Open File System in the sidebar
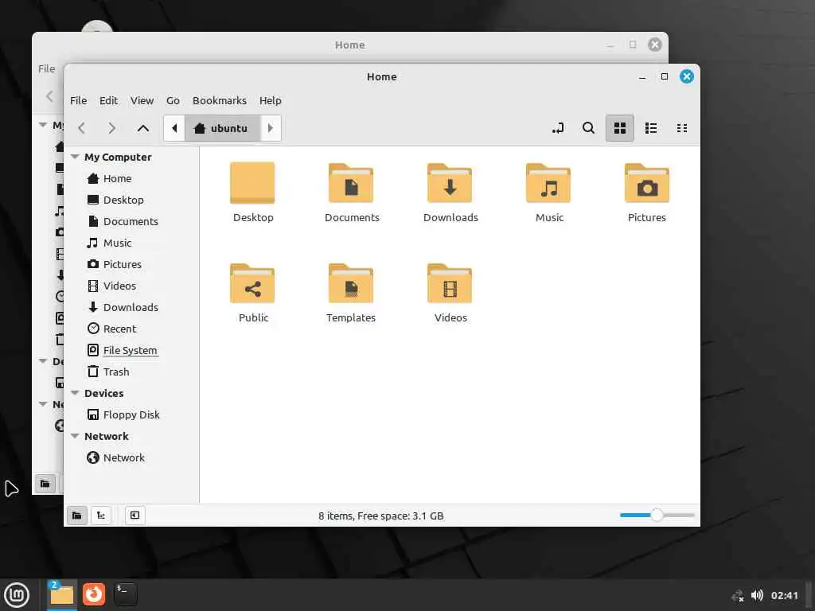 (130, 350)
